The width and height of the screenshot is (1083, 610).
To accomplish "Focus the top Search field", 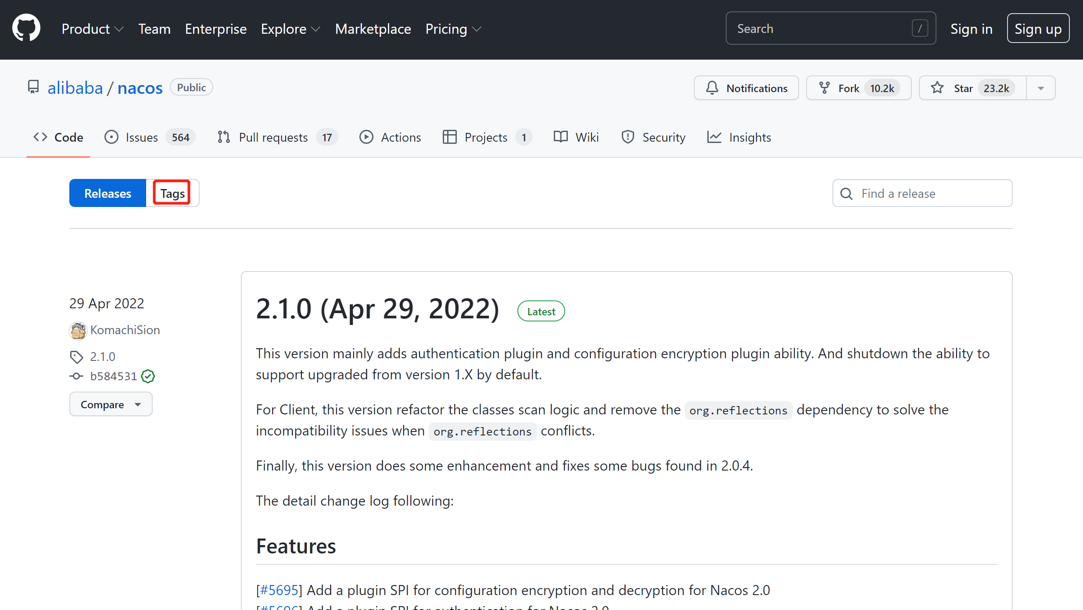I will point(831,29).
